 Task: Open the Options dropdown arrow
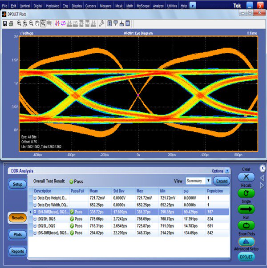tap(227, 171)
